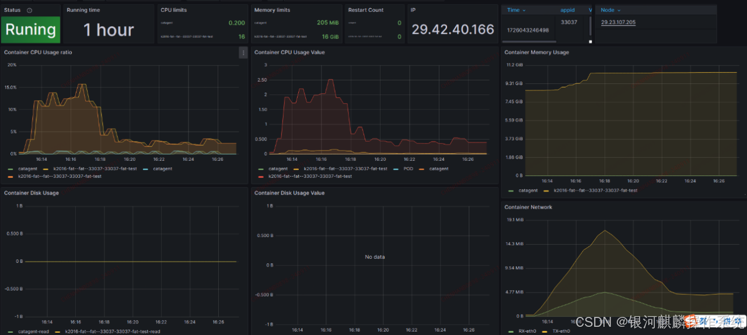Click catagent-read legend marker in Disk Usage
Viewport: 747px width, 335px height.
click(11, 332)
